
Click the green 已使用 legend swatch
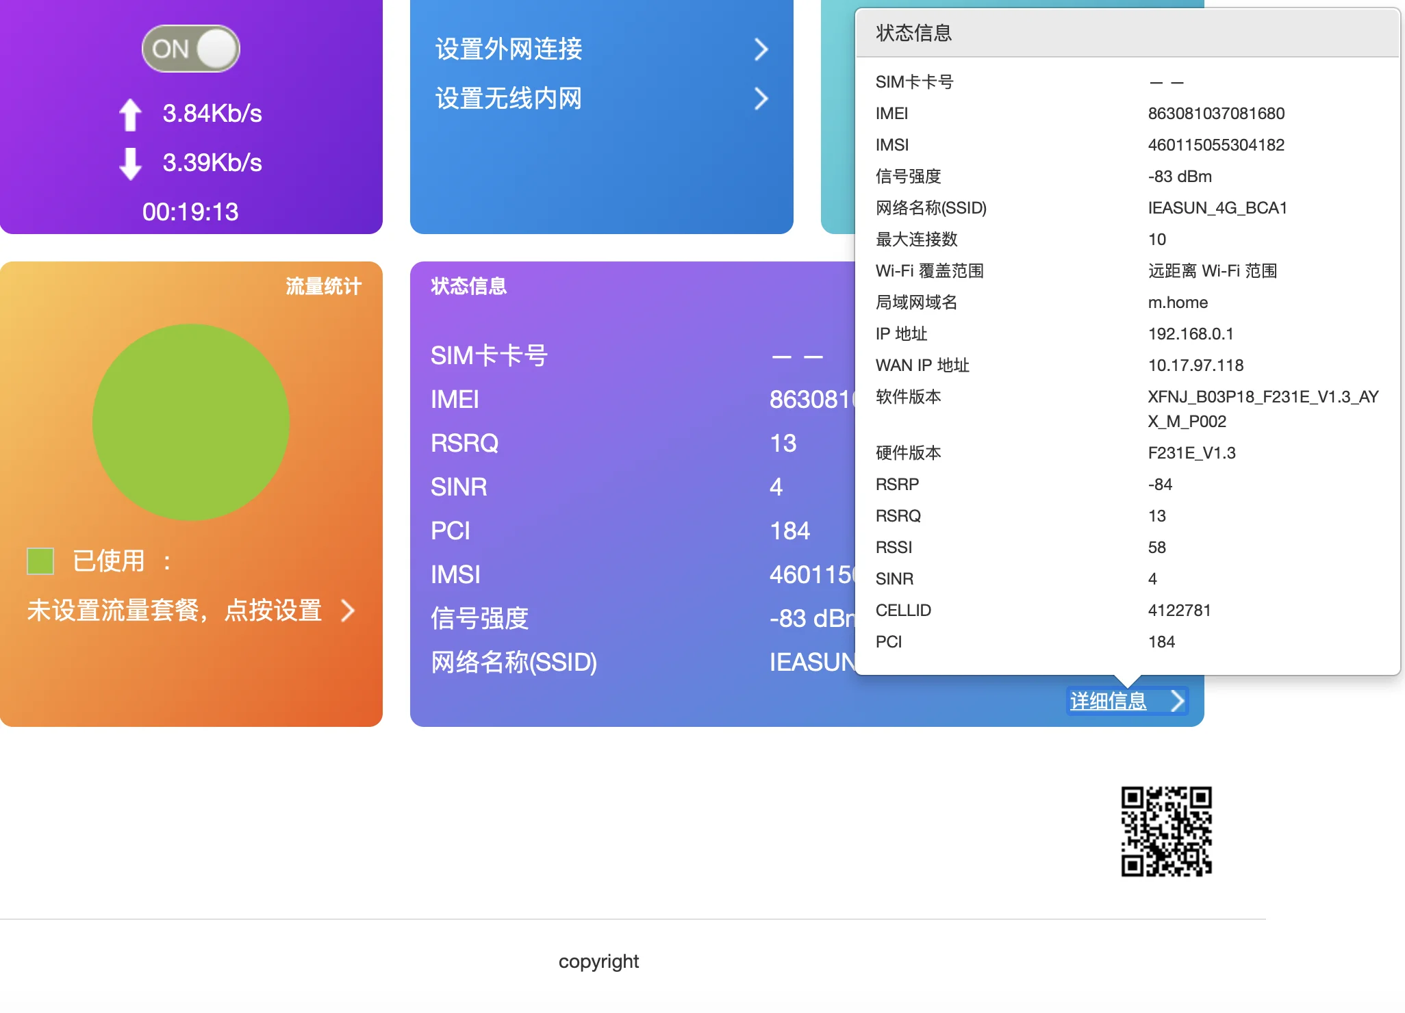(x=40, y=561)
